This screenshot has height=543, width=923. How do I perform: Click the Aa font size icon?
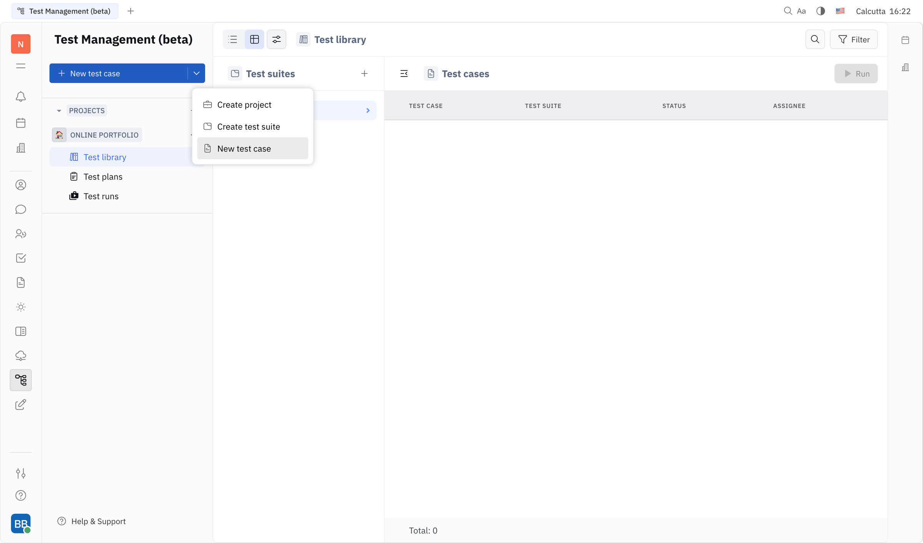coord(801,11)
